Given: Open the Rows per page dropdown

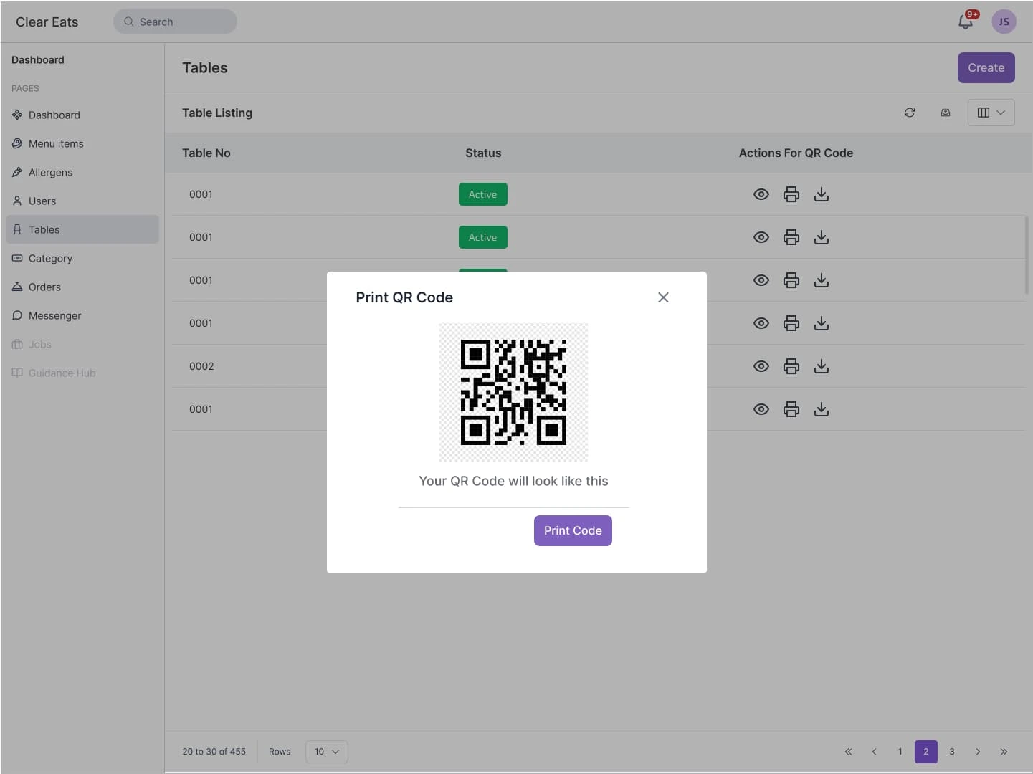Looking at the screenshot, I should 327,752.
